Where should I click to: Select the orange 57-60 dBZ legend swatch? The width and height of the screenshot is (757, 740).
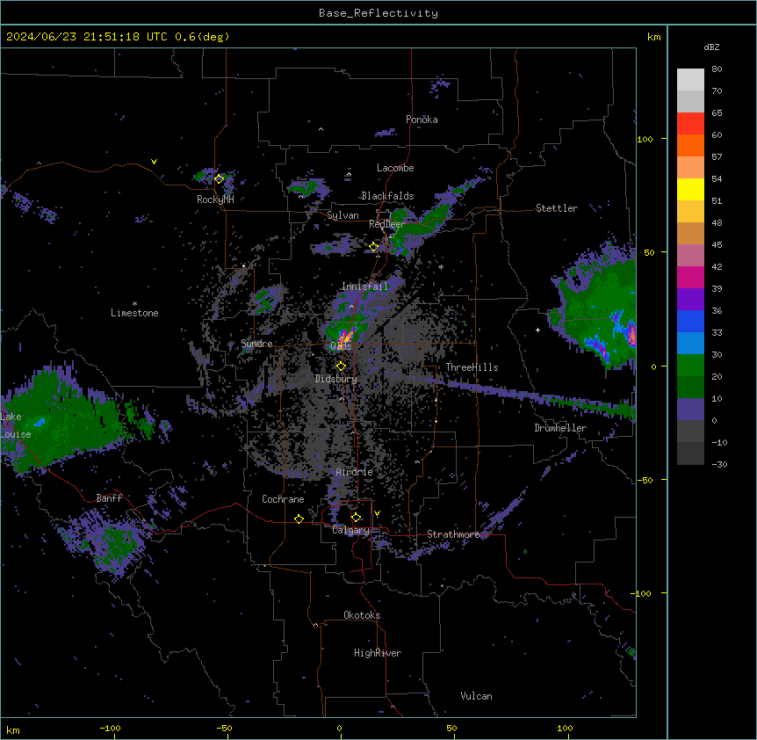pyautogui.click(x=690, y=145)
